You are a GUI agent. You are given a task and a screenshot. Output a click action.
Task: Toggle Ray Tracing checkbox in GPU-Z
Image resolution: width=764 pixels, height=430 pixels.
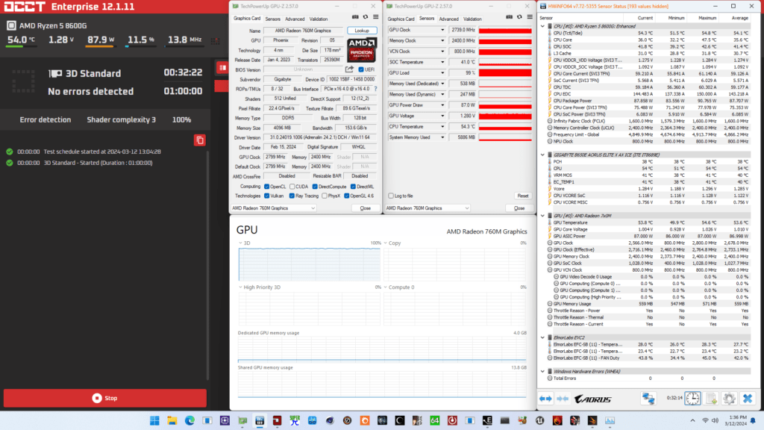[x=292, y=196]
